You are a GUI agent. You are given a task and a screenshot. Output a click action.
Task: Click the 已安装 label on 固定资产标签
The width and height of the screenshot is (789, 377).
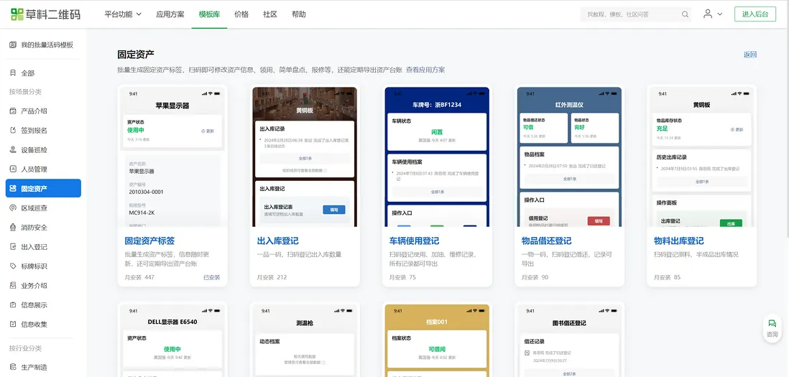pyautogui.click(x=212, y=277)
